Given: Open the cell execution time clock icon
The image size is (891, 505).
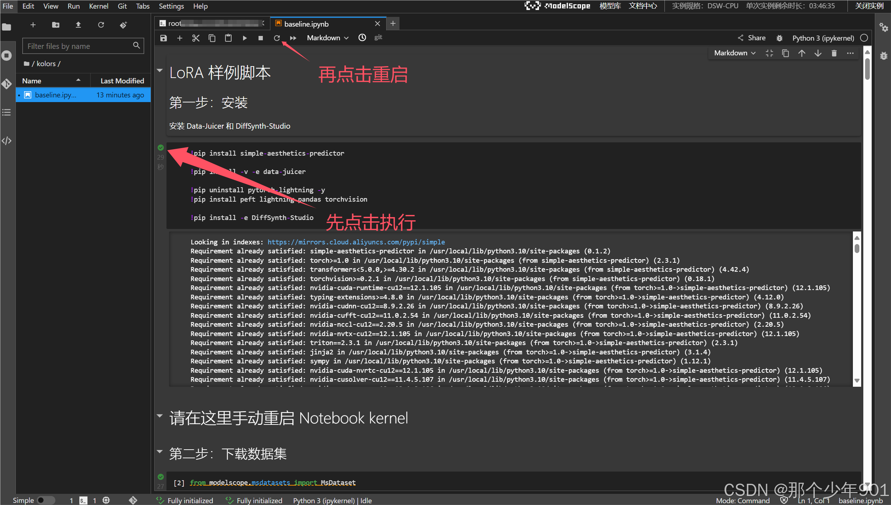Looking at the screenshot, I should point(362,38).
